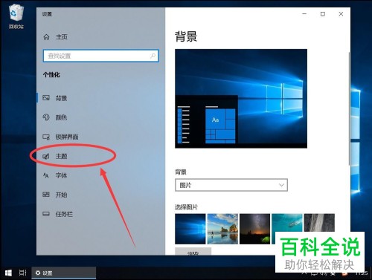Click the 背景 page title
This screenshot has width=372, height=280.
click(x=186, y=36)
